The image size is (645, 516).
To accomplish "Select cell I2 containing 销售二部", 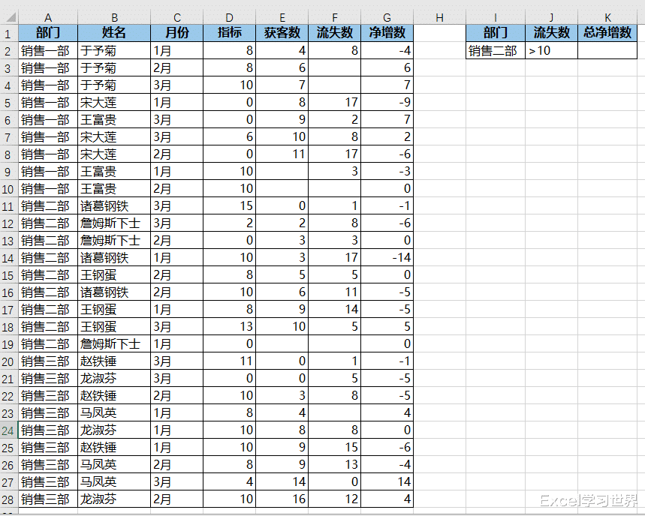I will (496, 50).
